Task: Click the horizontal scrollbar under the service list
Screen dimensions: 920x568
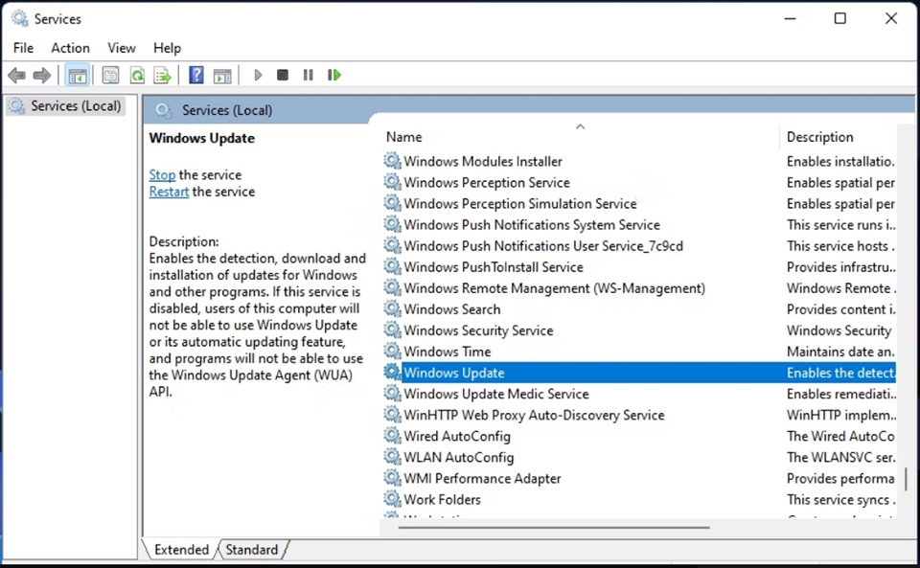Action: coord(554,527)
